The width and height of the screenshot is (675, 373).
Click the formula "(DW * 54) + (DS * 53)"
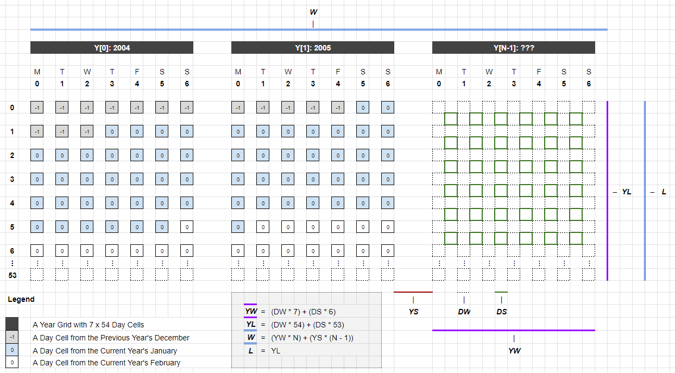pos(307,325)
